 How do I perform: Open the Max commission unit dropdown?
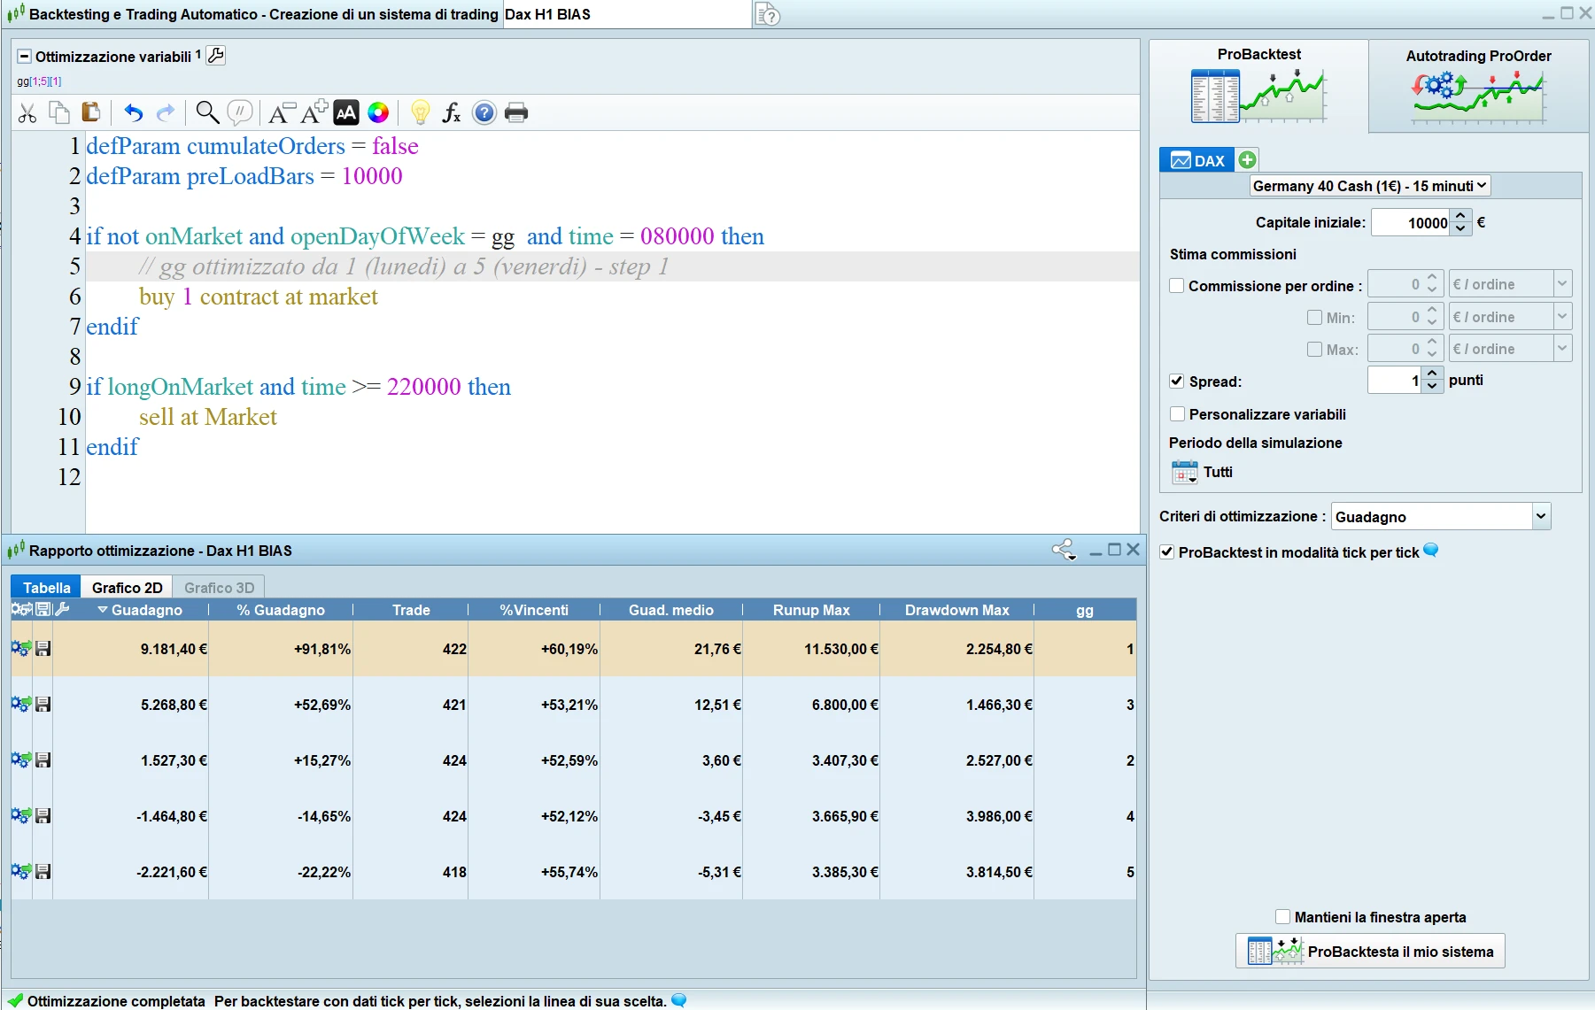point(1510,349)
